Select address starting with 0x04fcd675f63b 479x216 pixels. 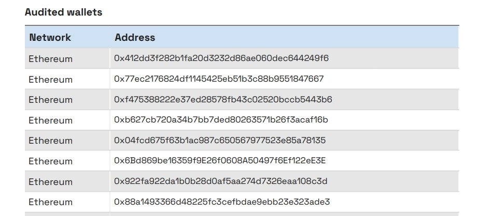tap(220, 140)
